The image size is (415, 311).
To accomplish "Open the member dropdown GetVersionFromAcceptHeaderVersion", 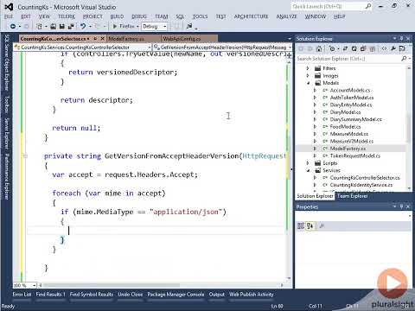I will point(290,47).
